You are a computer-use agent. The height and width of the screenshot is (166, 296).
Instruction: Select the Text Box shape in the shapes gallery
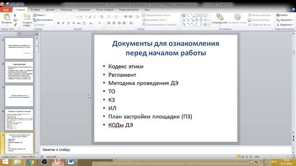(184, 16)
